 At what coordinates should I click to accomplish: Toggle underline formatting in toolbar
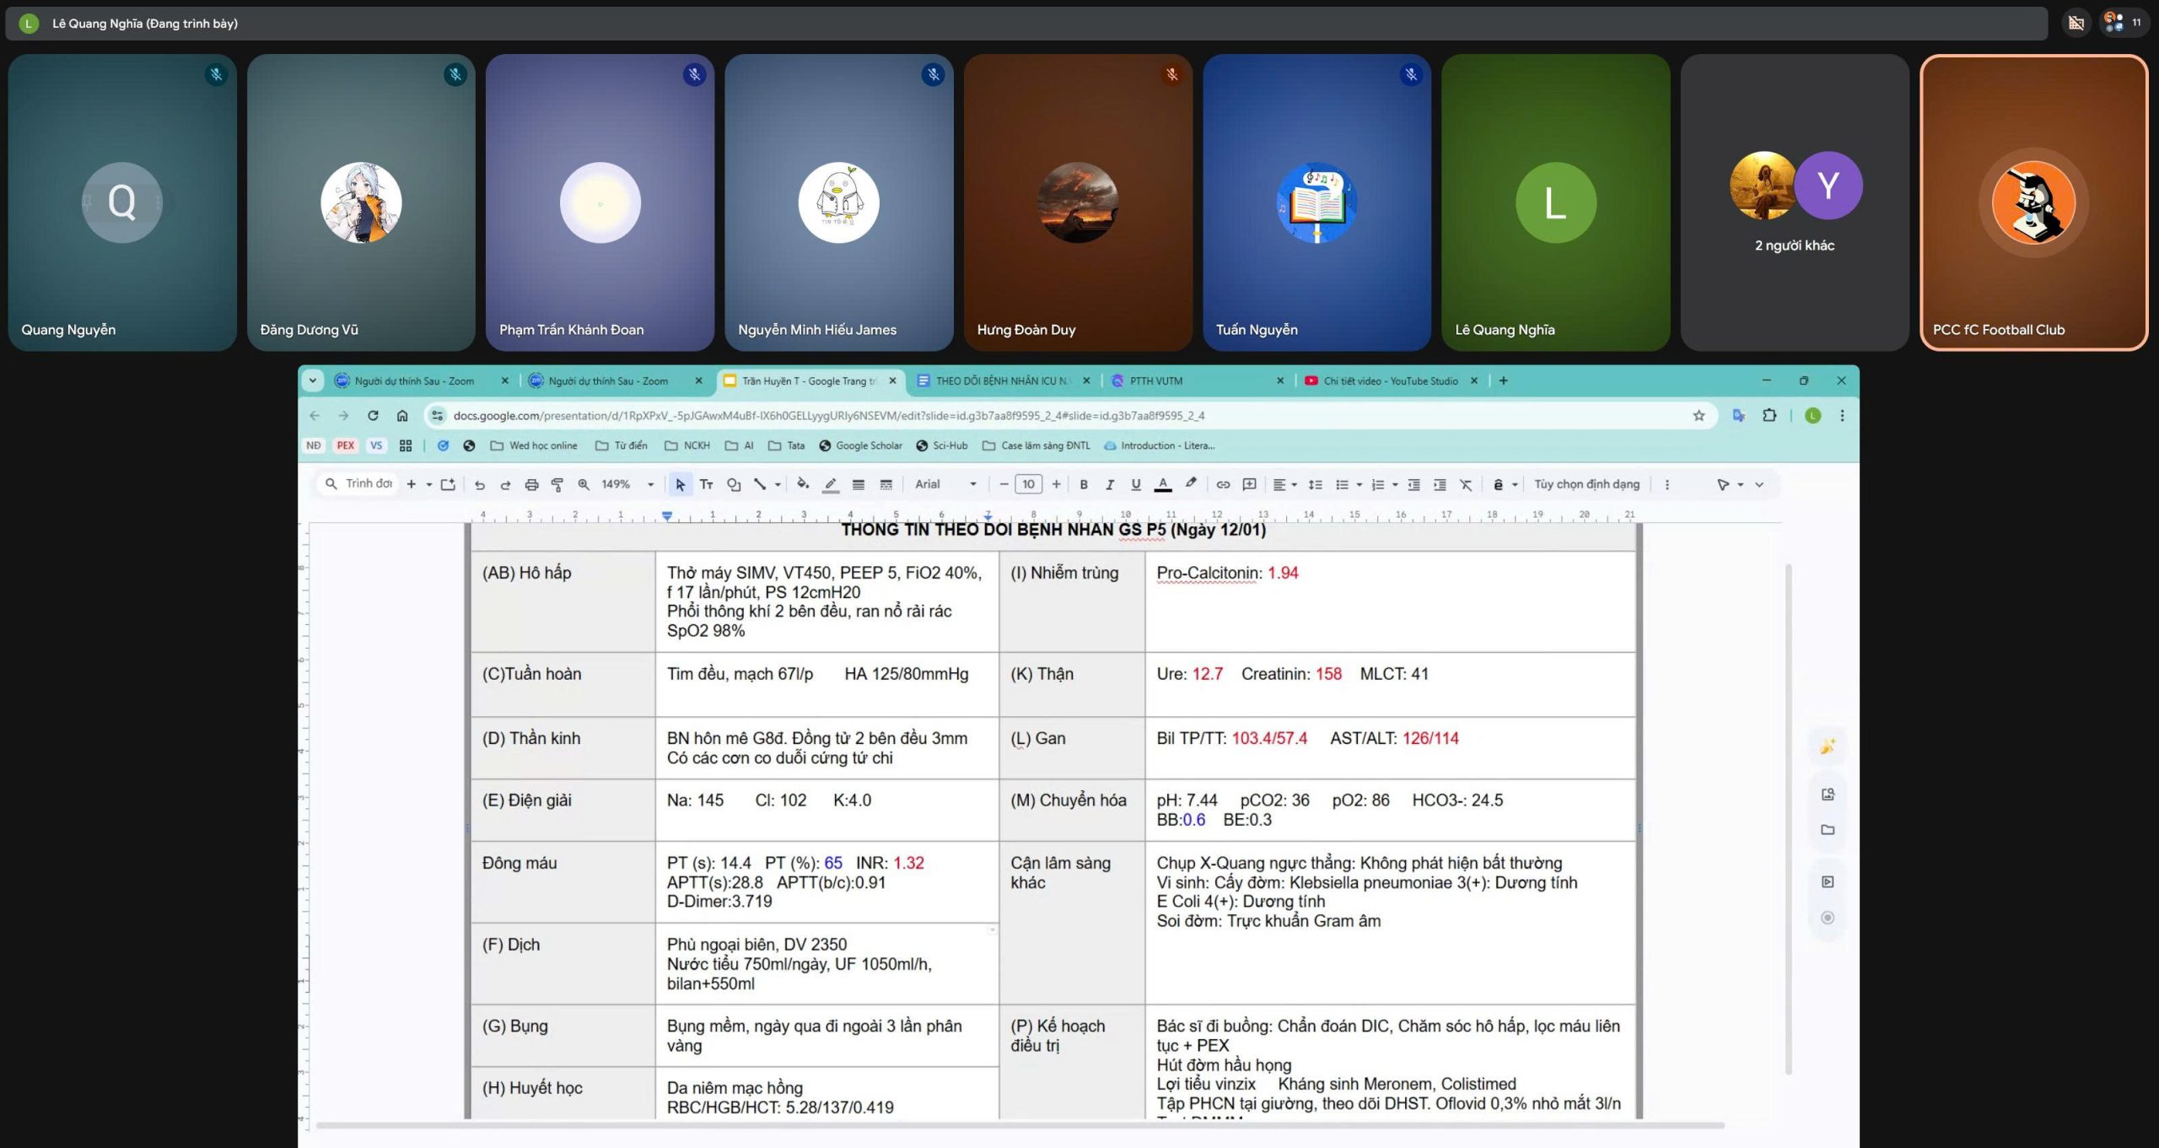(1136, 484)
